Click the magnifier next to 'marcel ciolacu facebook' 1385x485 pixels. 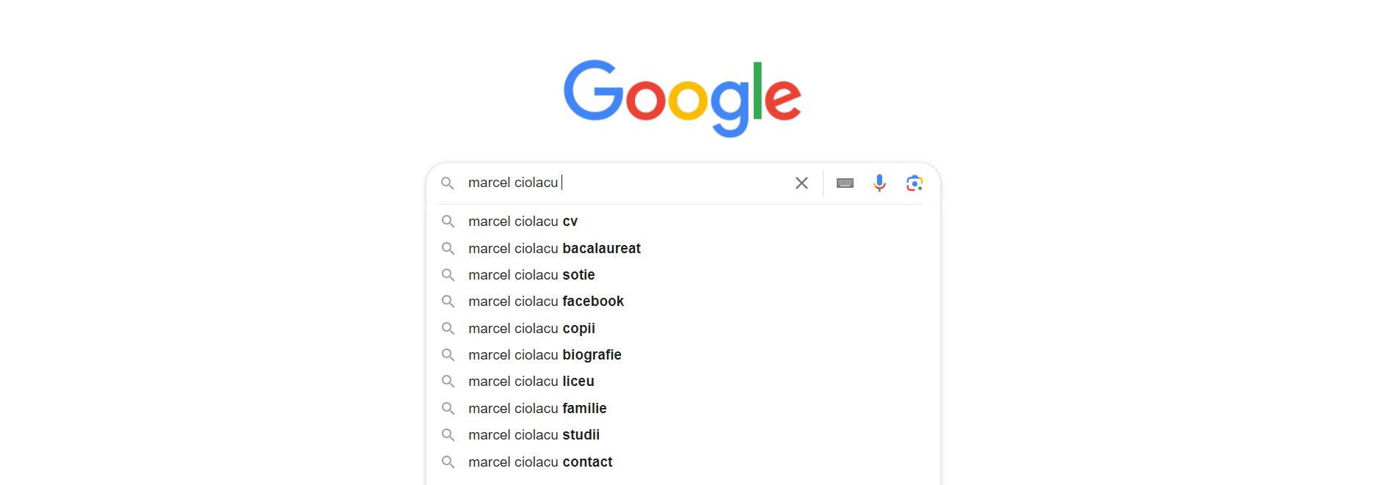pyautogui.click(x=450, y=302)
